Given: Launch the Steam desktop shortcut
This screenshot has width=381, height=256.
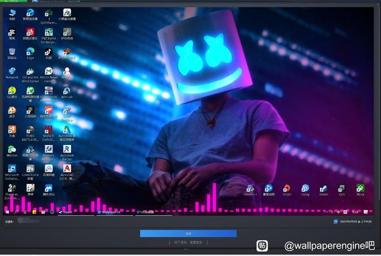Looking at the screenshot, I should pos(323,190).
